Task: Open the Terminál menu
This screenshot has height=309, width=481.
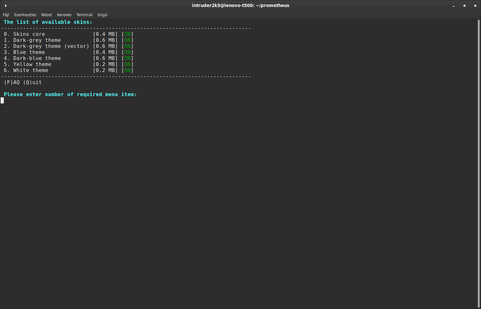Action: pos(84,15)
